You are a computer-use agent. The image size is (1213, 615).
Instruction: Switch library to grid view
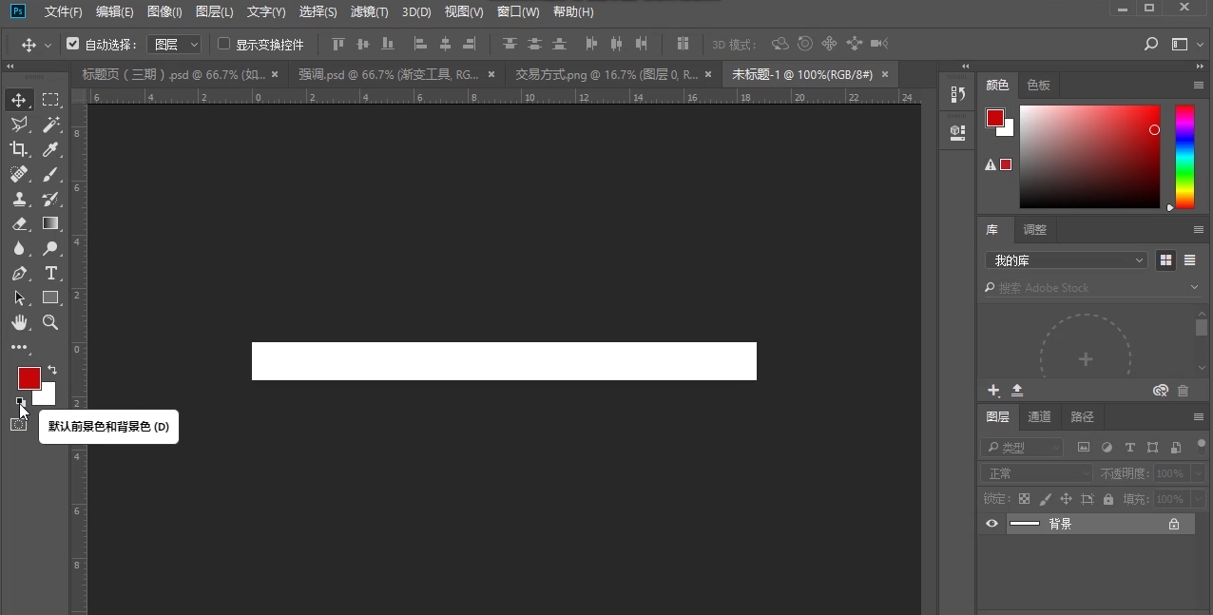pos(1165,260)
